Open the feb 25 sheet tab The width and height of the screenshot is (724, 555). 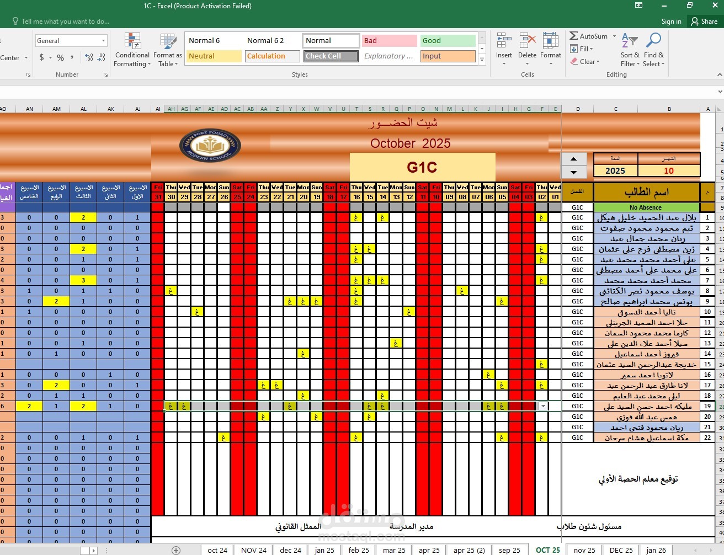pos(359,550)
